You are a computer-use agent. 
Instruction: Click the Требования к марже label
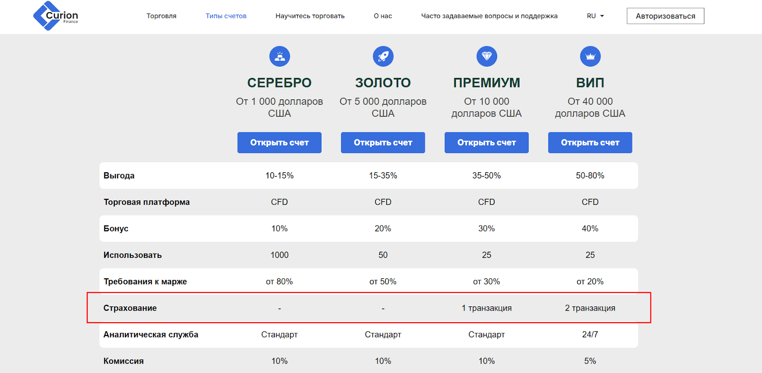click(x=145, y=282)
